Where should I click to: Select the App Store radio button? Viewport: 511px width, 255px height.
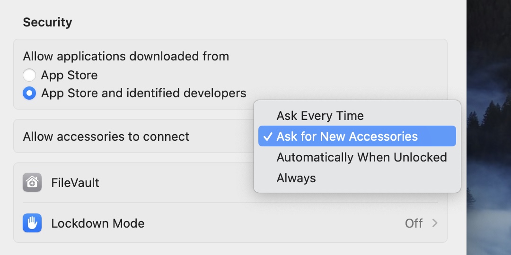29,75
